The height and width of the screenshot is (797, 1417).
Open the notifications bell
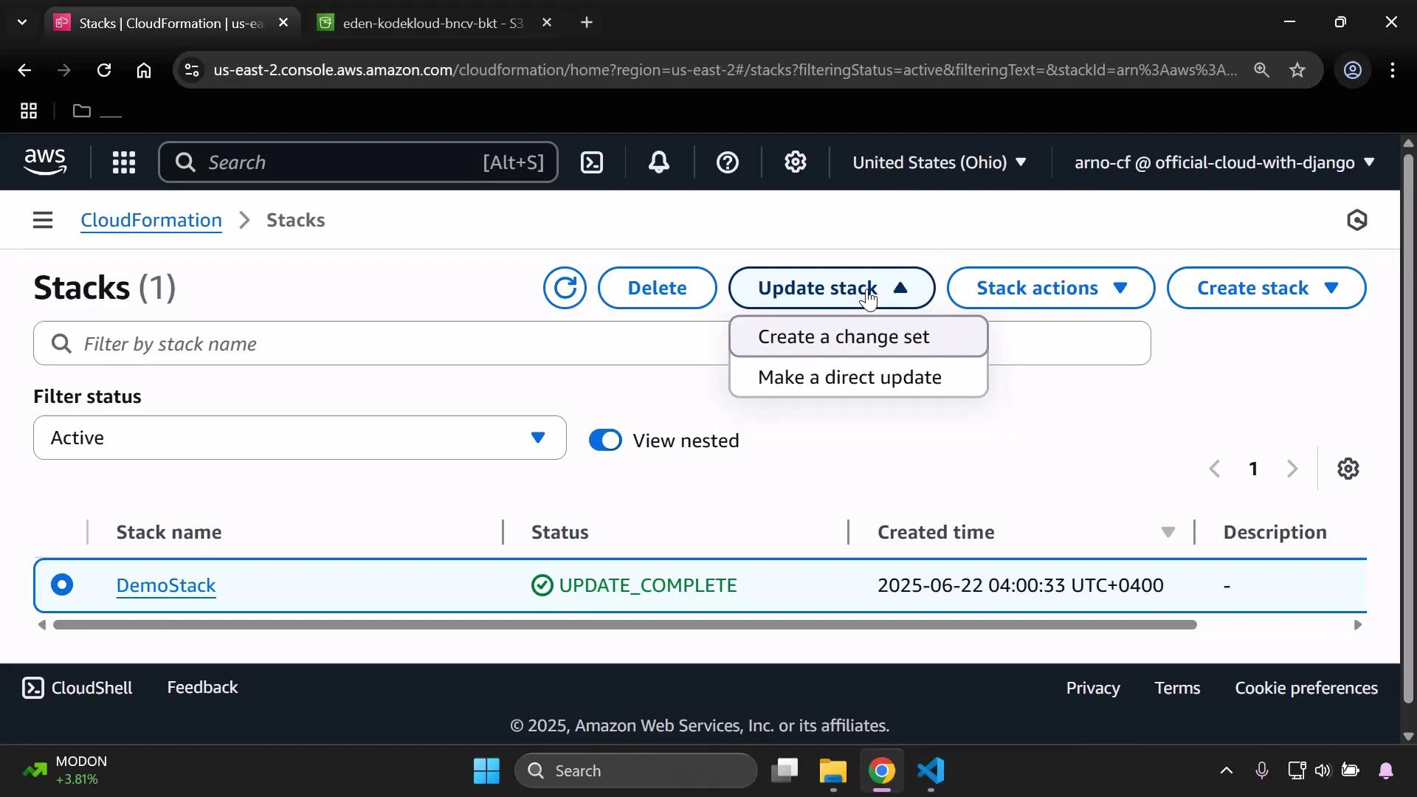coord(659,162)
